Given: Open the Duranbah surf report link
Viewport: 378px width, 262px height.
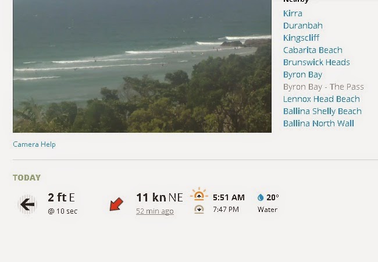Looking at the screenshot, I should (303, 26).
